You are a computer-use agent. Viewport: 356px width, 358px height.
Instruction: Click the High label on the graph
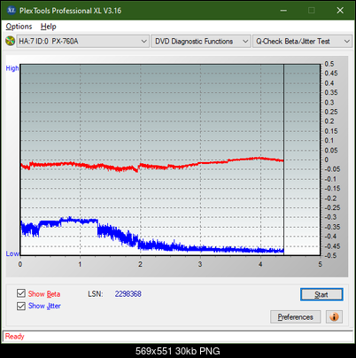[x=12, y=68]
